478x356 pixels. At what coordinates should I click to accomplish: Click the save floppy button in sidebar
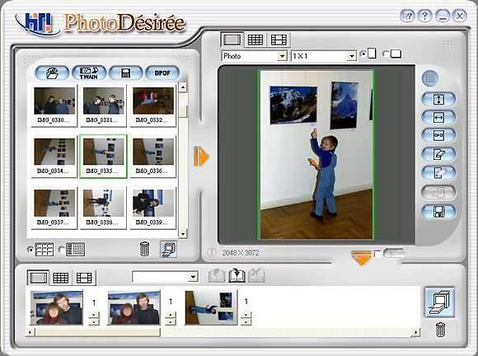coord(438,212)
